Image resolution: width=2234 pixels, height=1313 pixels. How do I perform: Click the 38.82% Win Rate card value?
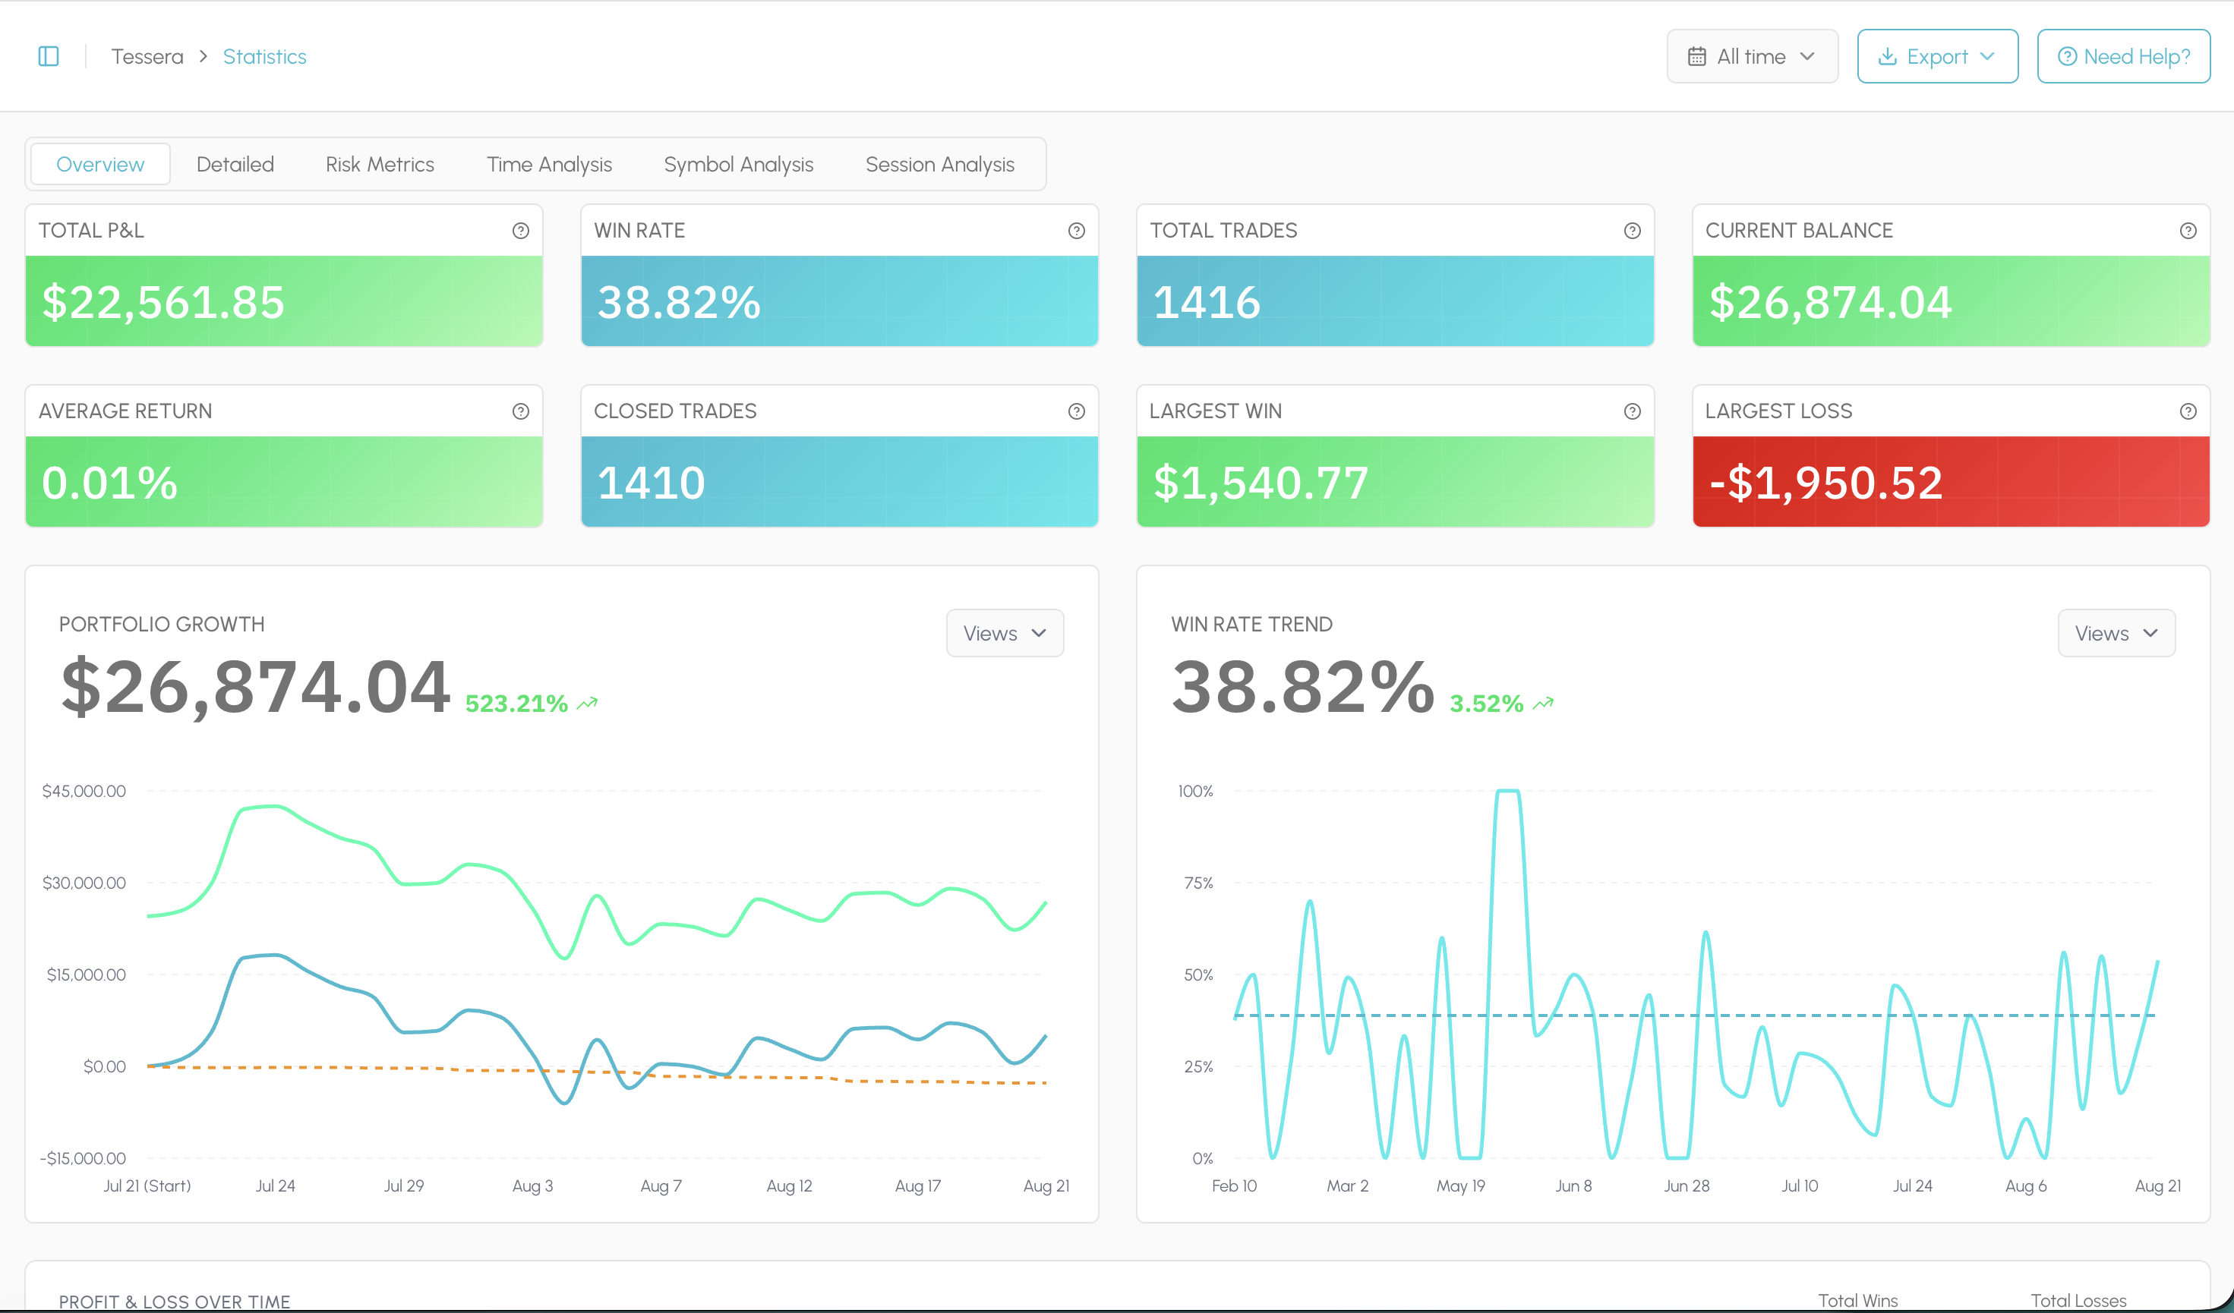pos(679,302)
